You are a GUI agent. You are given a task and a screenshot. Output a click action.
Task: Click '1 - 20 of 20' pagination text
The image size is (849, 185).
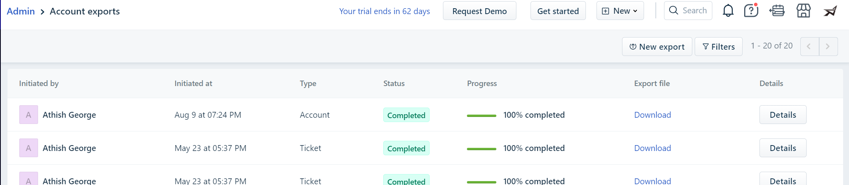click(772, 46)
